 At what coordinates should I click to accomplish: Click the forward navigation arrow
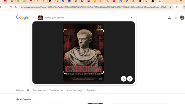(x=6, y=7)
